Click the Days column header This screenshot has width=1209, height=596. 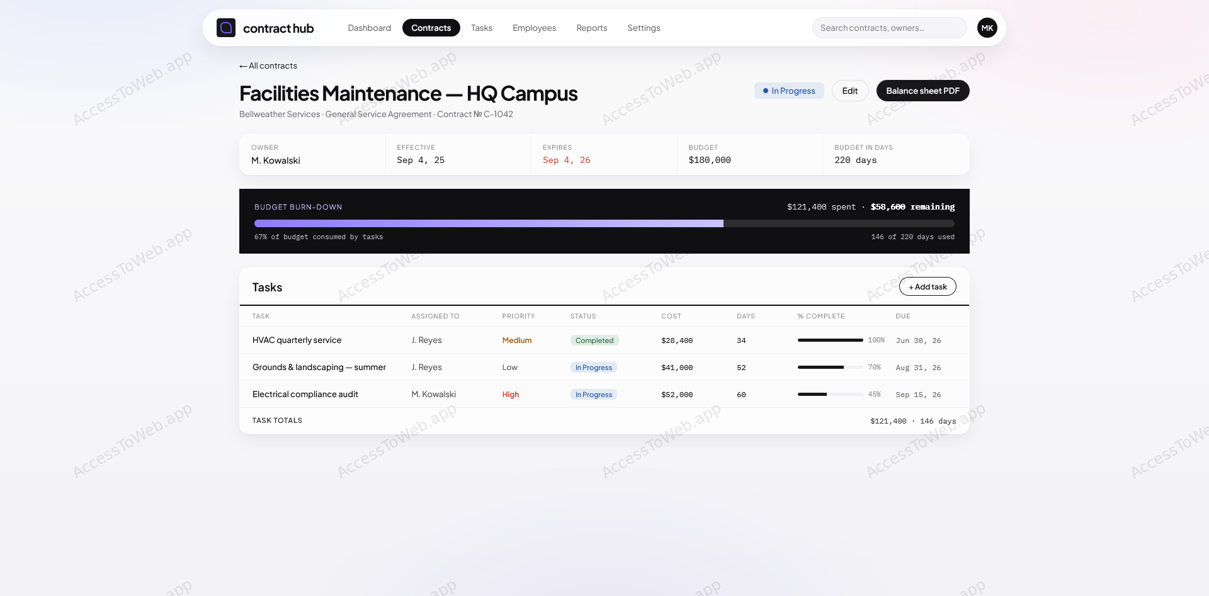point(746,316)
